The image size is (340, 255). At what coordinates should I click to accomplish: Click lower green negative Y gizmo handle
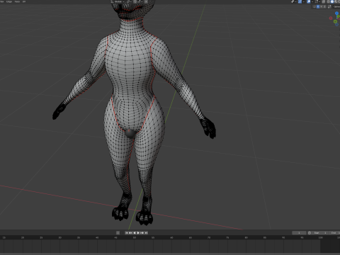(x=335, y=21)
